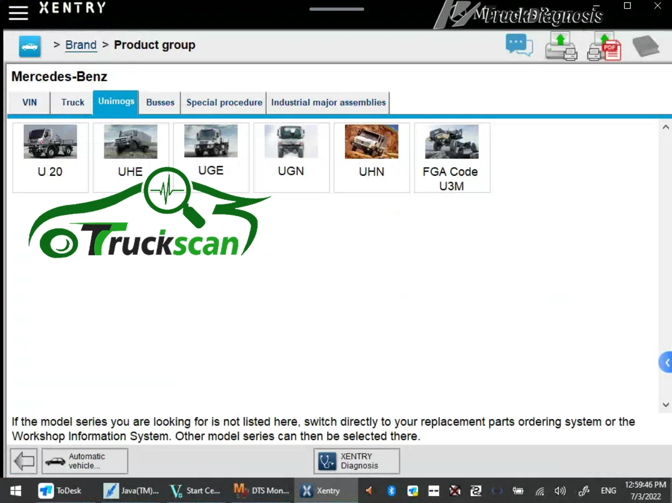
Task: Click the scrollbar up arrow
Action: [x=666, y=127]
